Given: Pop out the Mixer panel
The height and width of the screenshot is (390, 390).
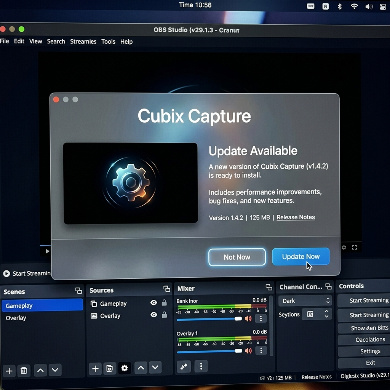Looking at the screenshot, I should 269,287.
